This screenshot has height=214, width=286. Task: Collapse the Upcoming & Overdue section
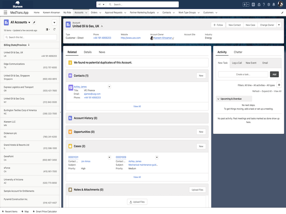tap(218, 99)
